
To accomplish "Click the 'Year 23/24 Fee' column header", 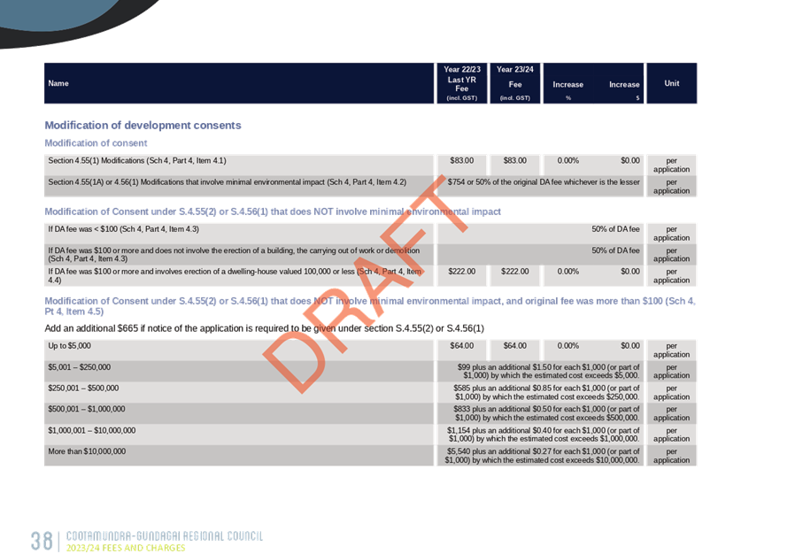I will [515, 83].
